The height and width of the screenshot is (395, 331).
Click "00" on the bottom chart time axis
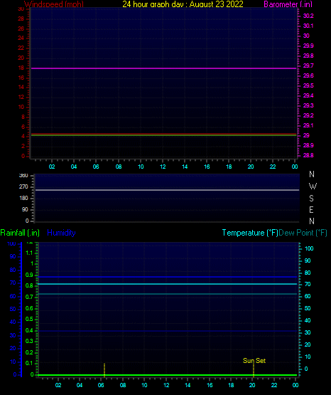[x=295, y=385]
